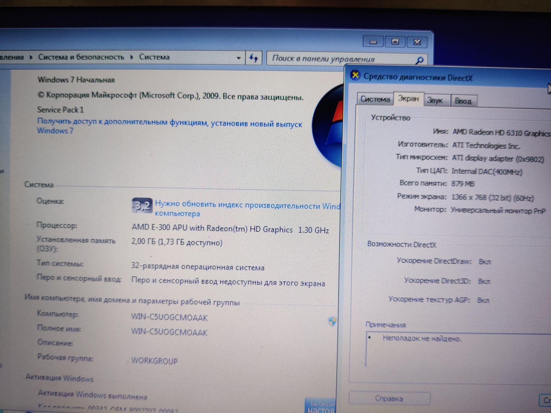Select the 2,00 ГБ installed memory value
The image size is (551, 413).
(177, 242)
